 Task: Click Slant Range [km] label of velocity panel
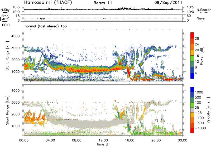(x=7, y=110)
